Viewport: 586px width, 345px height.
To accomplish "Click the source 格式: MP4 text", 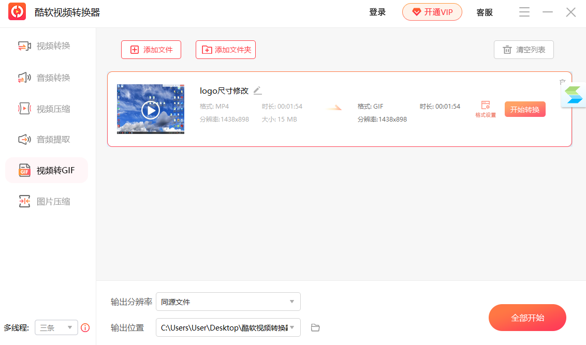I will pos(214,107).
